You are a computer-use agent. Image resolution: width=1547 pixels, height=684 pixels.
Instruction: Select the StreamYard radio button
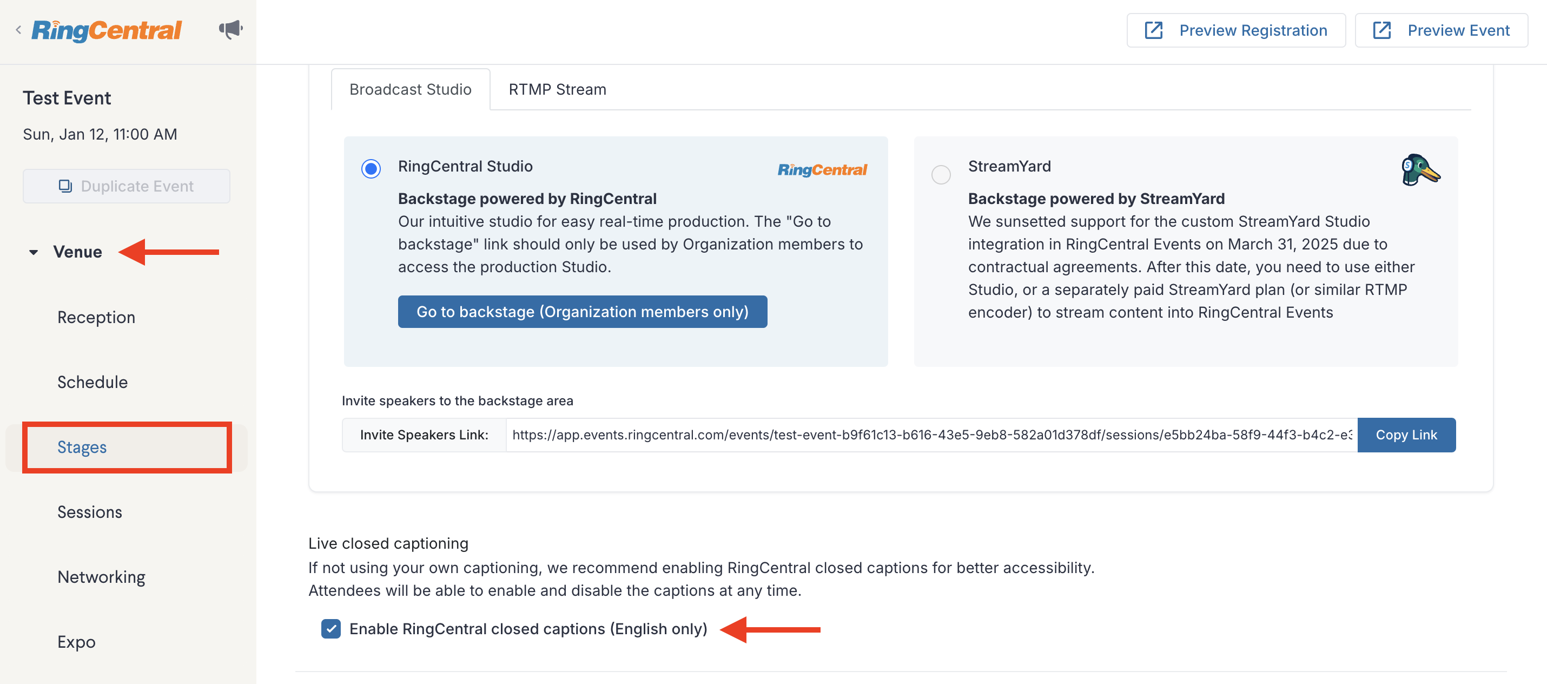(x=941, y=174)
